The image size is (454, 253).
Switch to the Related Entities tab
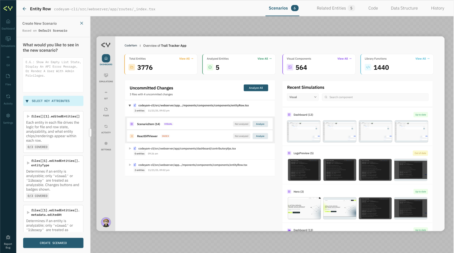(x=331, y=8)
